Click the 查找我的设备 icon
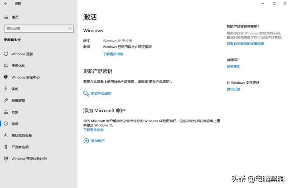290x188 pixels. [x=6, y=135]
